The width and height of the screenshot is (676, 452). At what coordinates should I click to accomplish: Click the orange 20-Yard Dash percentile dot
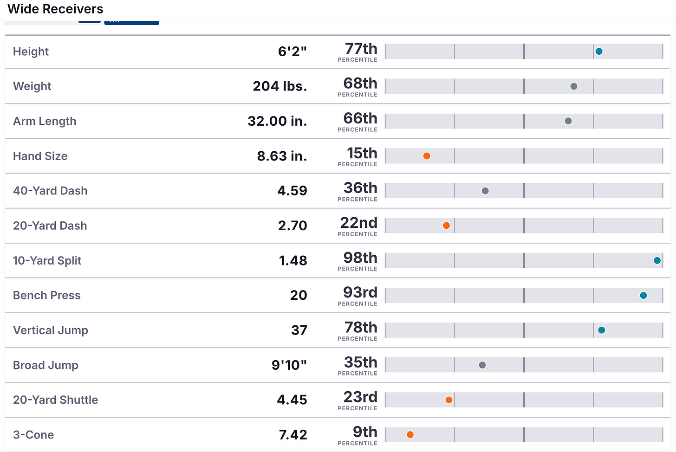446,226
